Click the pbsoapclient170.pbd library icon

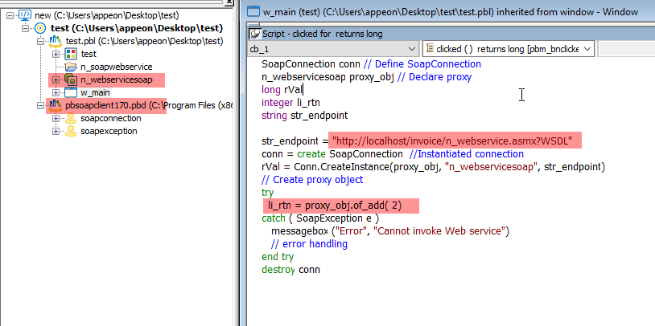point(55,105)
